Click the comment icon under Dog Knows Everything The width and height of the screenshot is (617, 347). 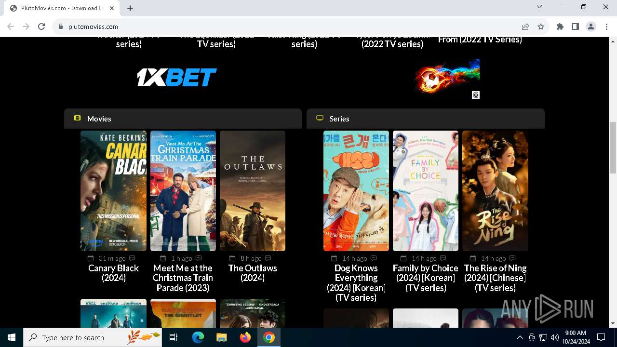(x=374, y=258)
